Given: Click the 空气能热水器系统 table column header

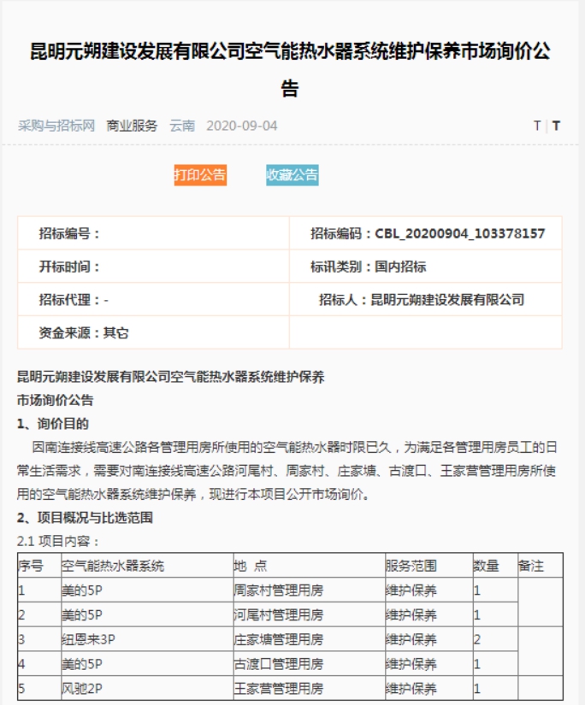Looking at the screenshot, I should [113, 566].
